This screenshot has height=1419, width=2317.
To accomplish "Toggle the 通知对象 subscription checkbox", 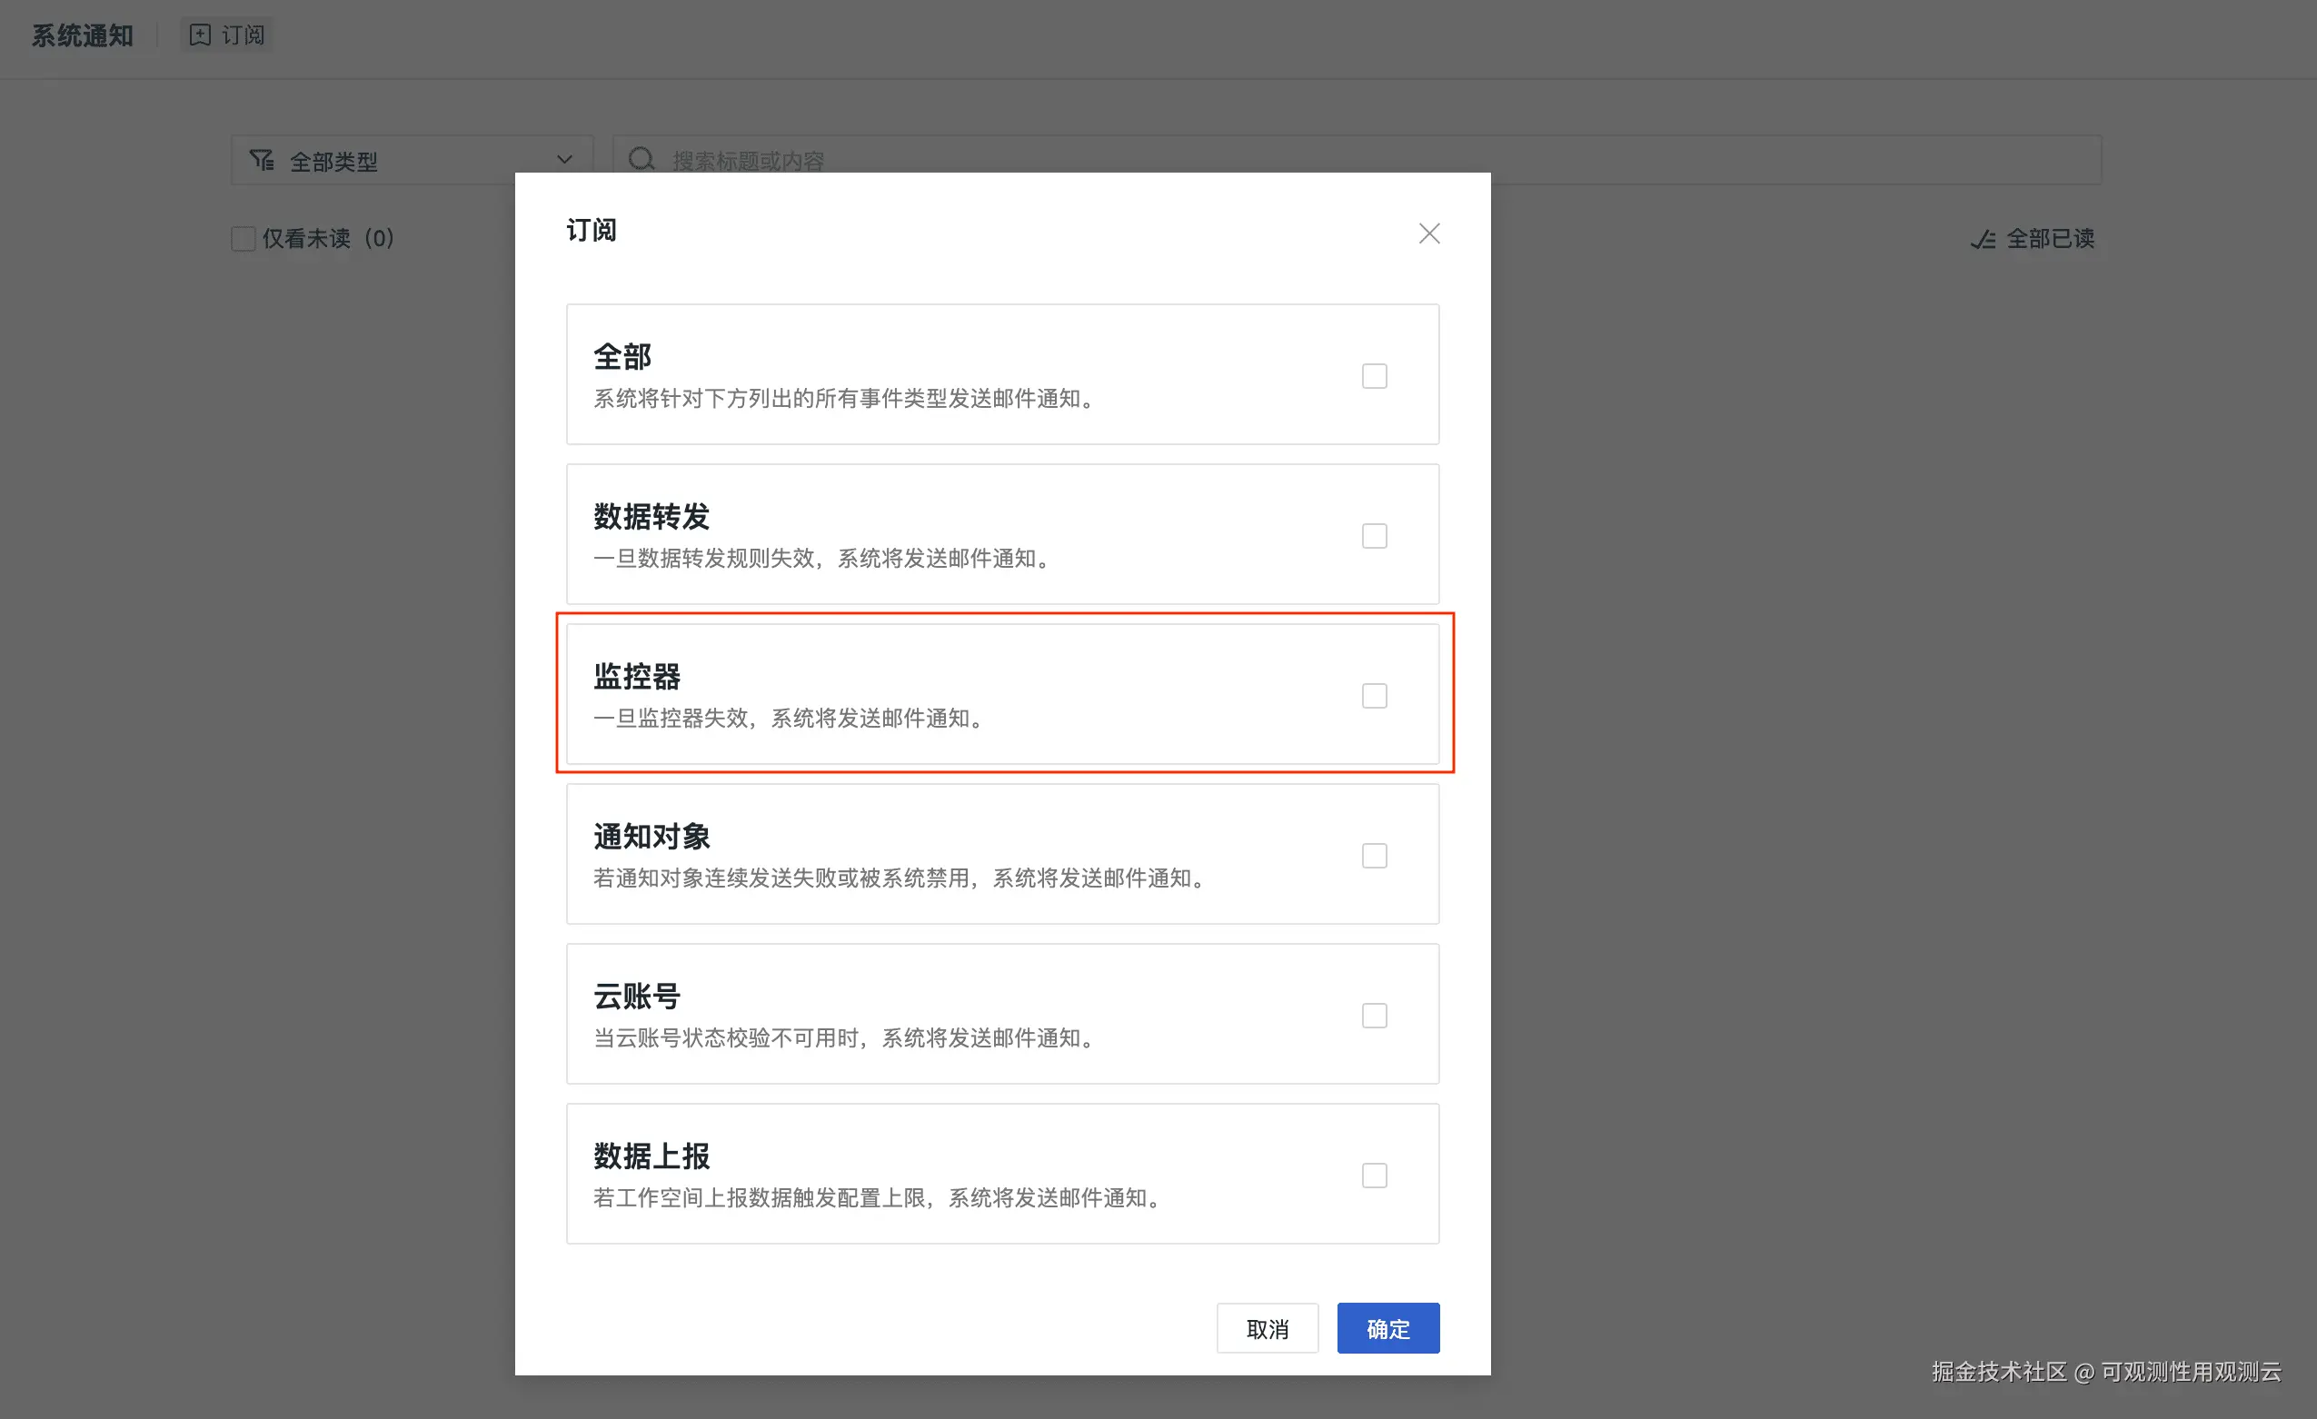I will point(1374,856).
